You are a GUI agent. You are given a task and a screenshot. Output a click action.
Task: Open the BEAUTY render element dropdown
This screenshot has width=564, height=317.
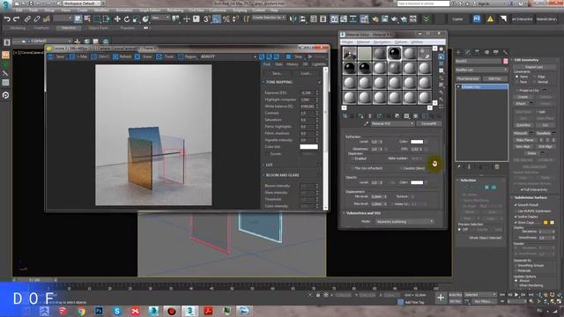pos(228,56)
